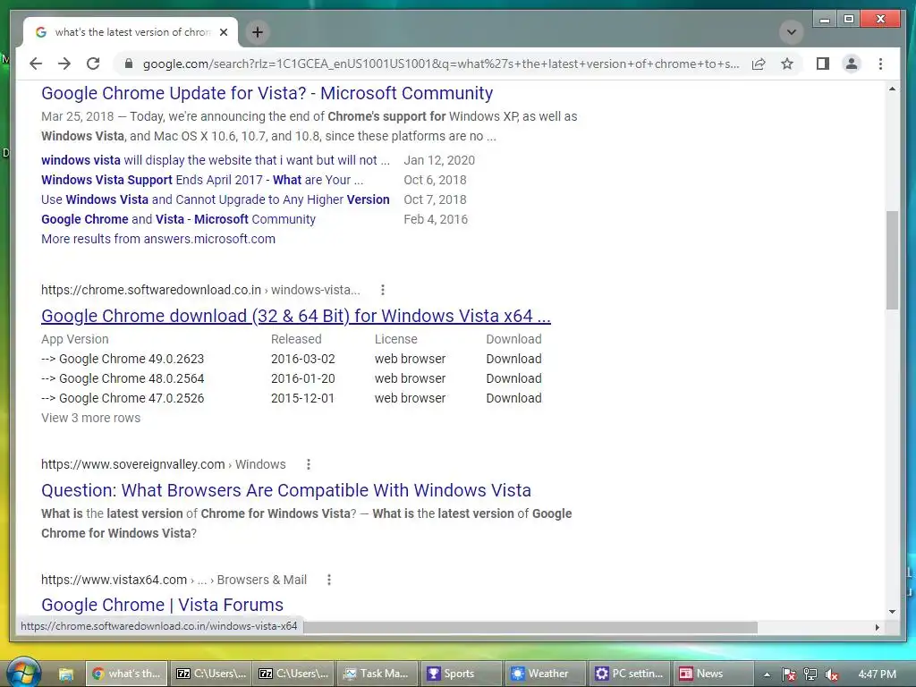Click vertical scrollbar down arrow
Viewport: 916px width, 687px height.
892,612
